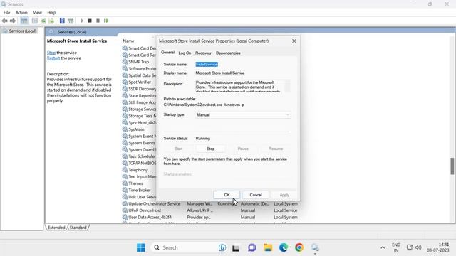Launch Google Chrome from taskbar
This screenshot has width=456, height=256.
[299, 247]
